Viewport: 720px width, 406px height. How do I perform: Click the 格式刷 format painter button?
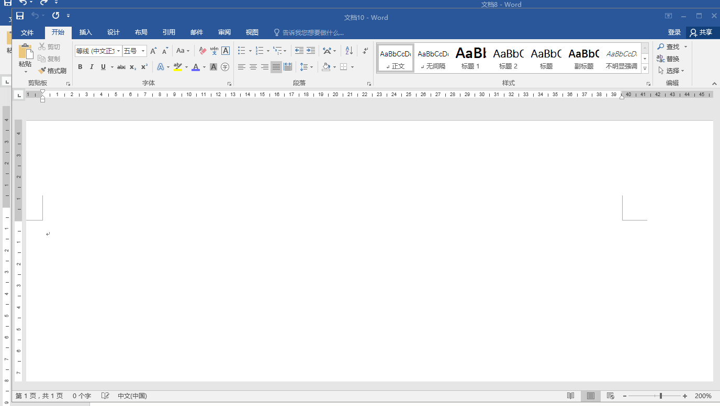52,71
